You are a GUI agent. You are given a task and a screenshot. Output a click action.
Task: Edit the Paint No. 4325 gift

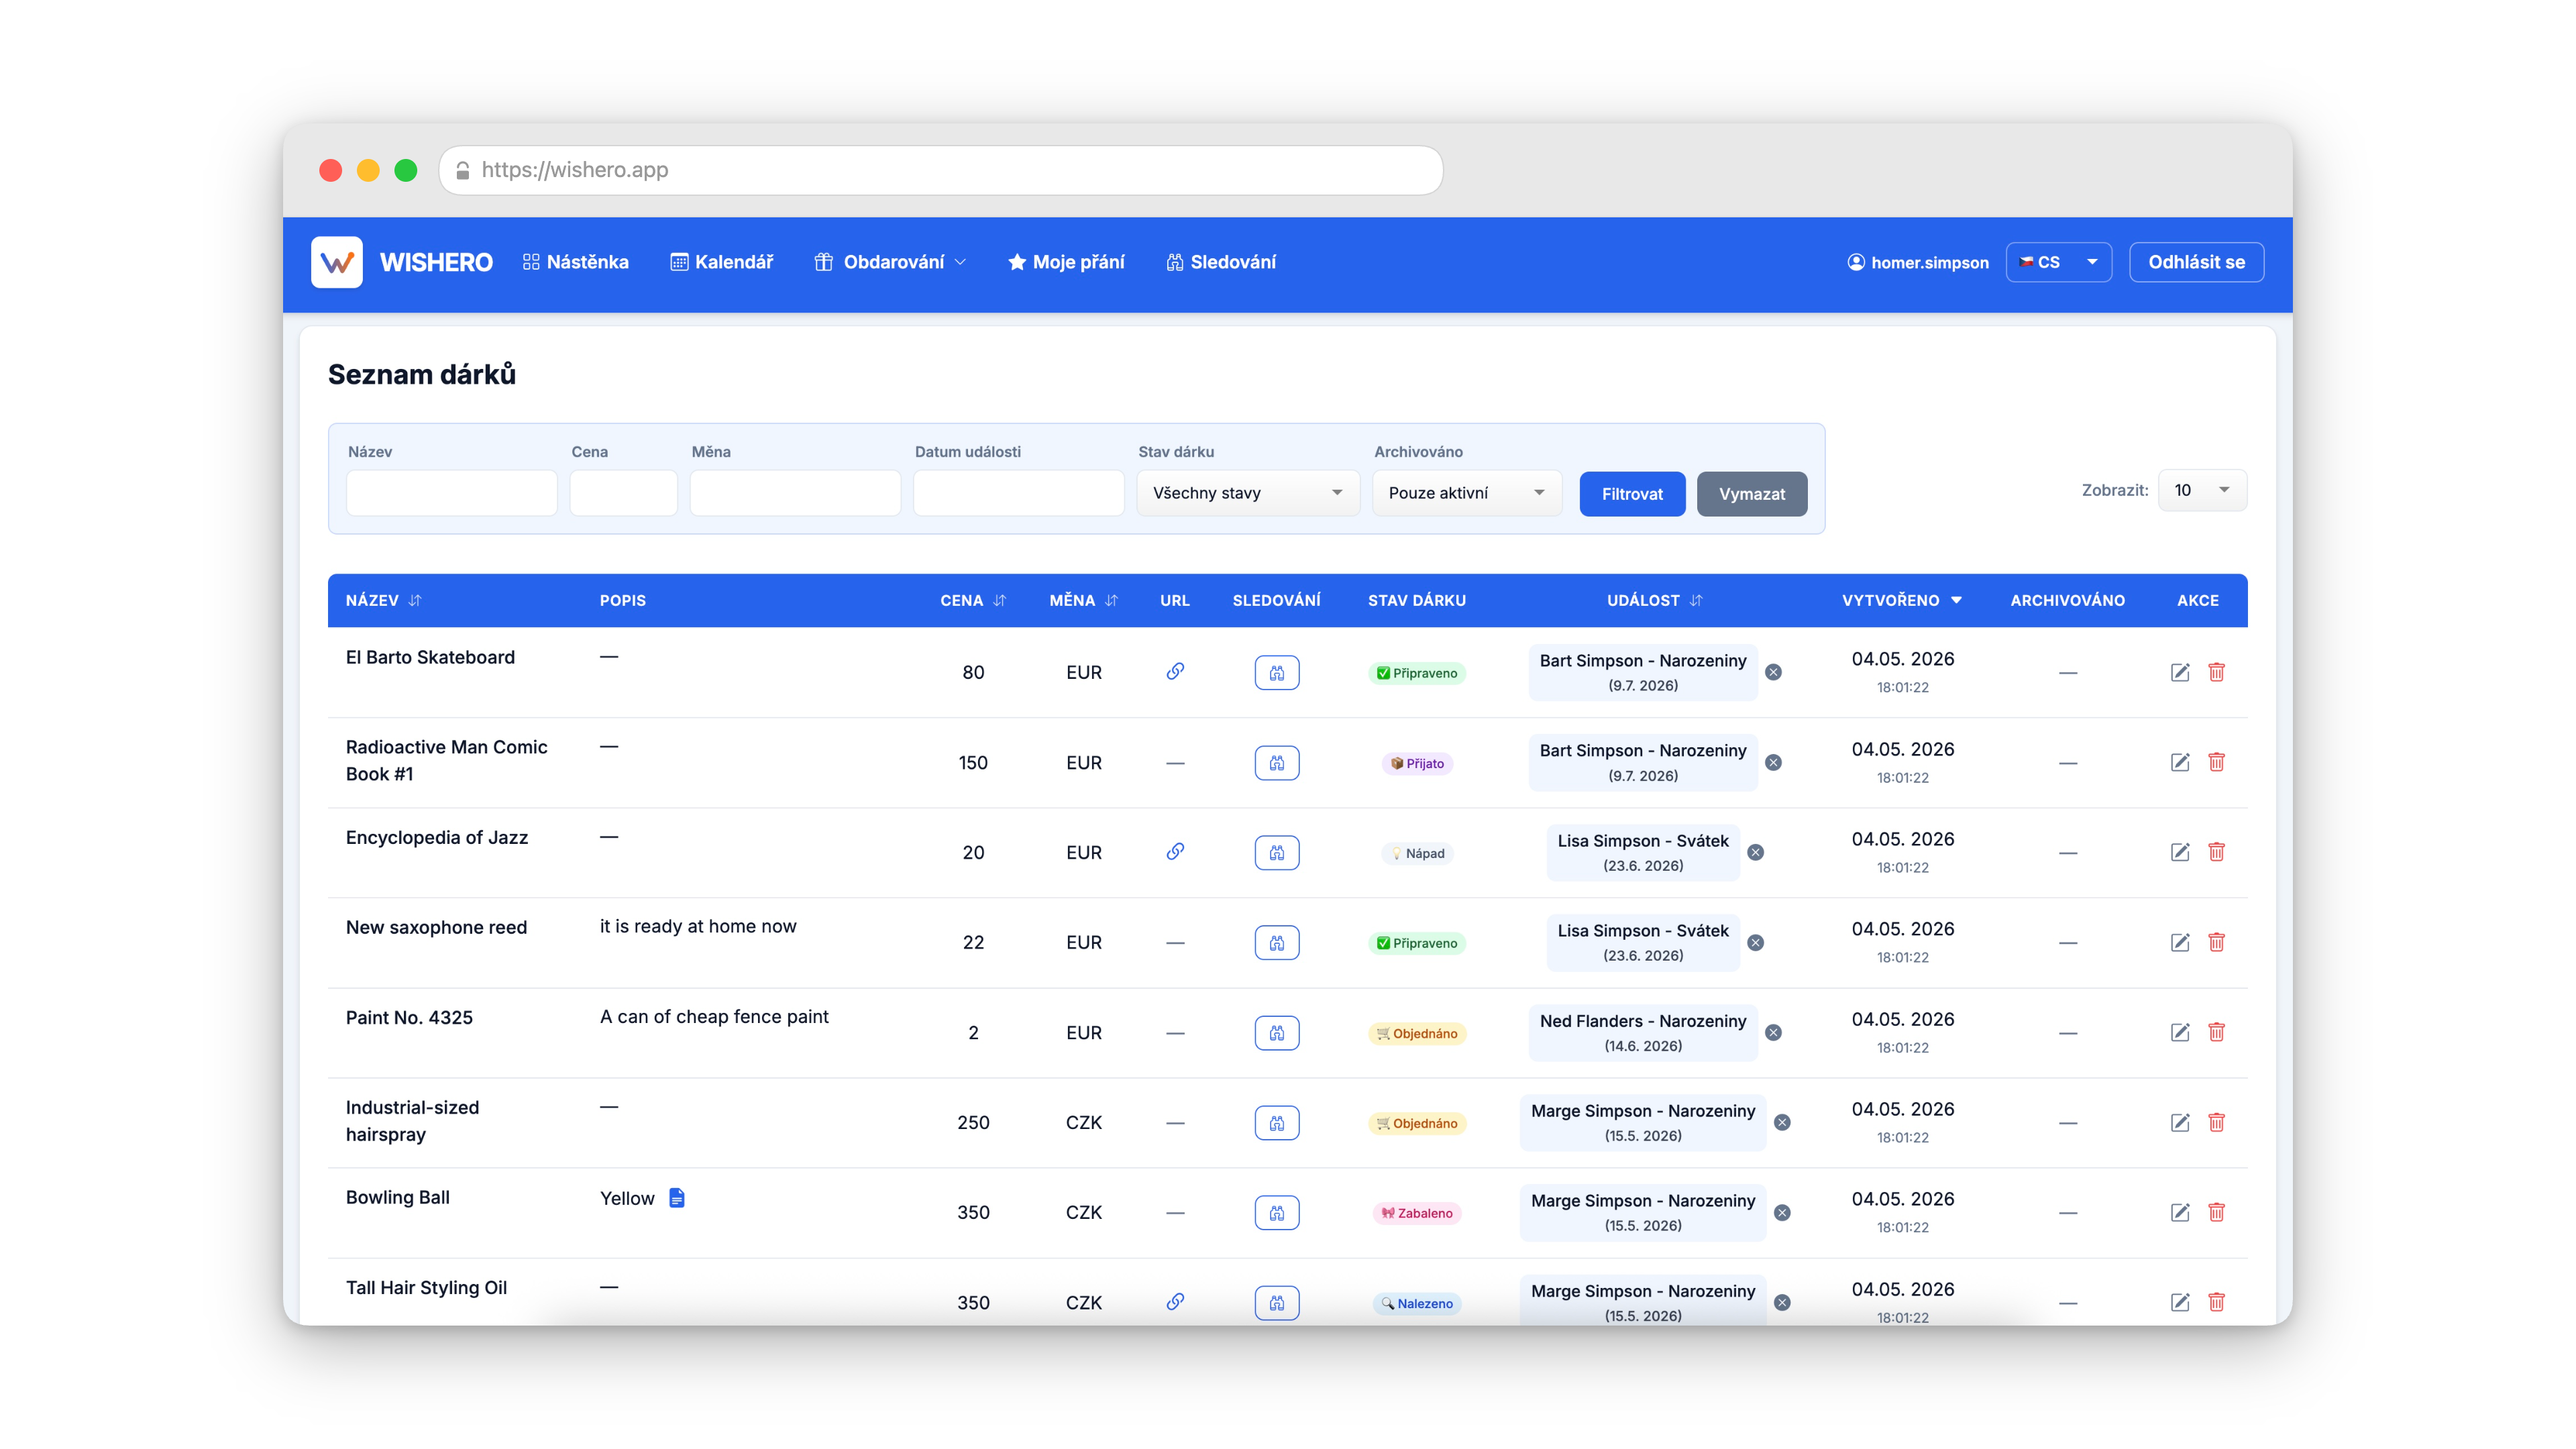[2180, 1032]
